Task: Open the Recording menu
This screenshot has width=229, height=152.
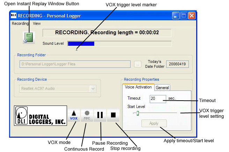Action: [20, 23]
